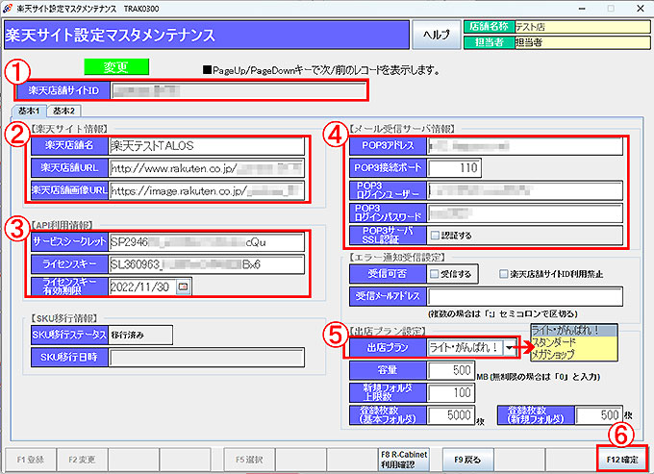Screen dimensions: 654x474
Task: Toggle 楽天店舗サイトID利用禁止 checkbox
Action: tap(504, 274)
